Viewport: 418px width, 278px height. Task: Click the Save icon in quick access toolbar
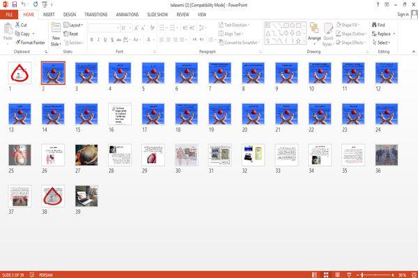(15, 5)
